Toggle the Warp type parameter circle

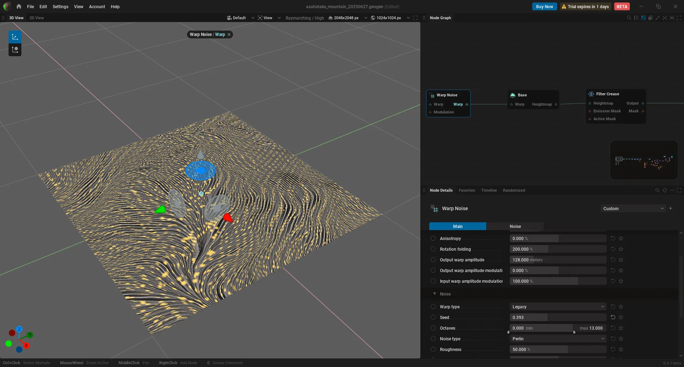click(433, 307)
